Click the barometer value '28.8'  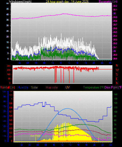point(115,59)
